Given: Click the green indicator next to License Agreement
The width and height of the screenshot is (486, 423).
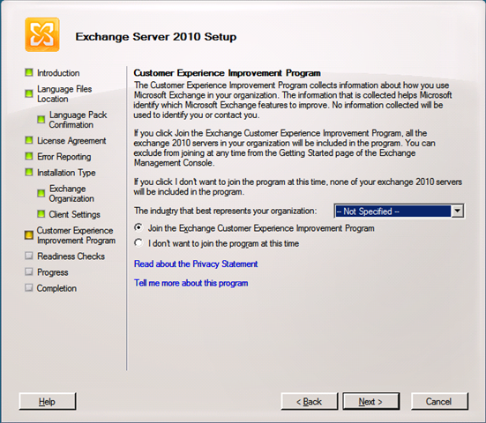Looking at the screenshot, I should click(x=29, y=140).
